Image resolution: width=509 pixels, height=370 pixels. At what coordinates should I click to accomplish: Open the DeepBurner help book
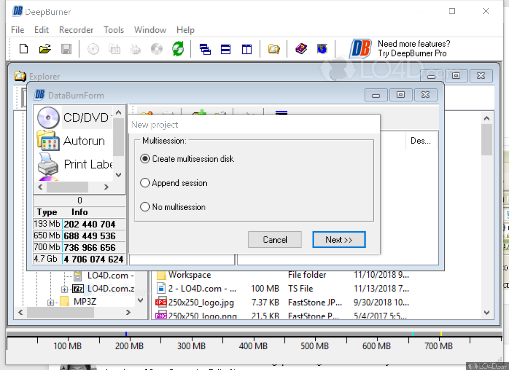point(301,49)
